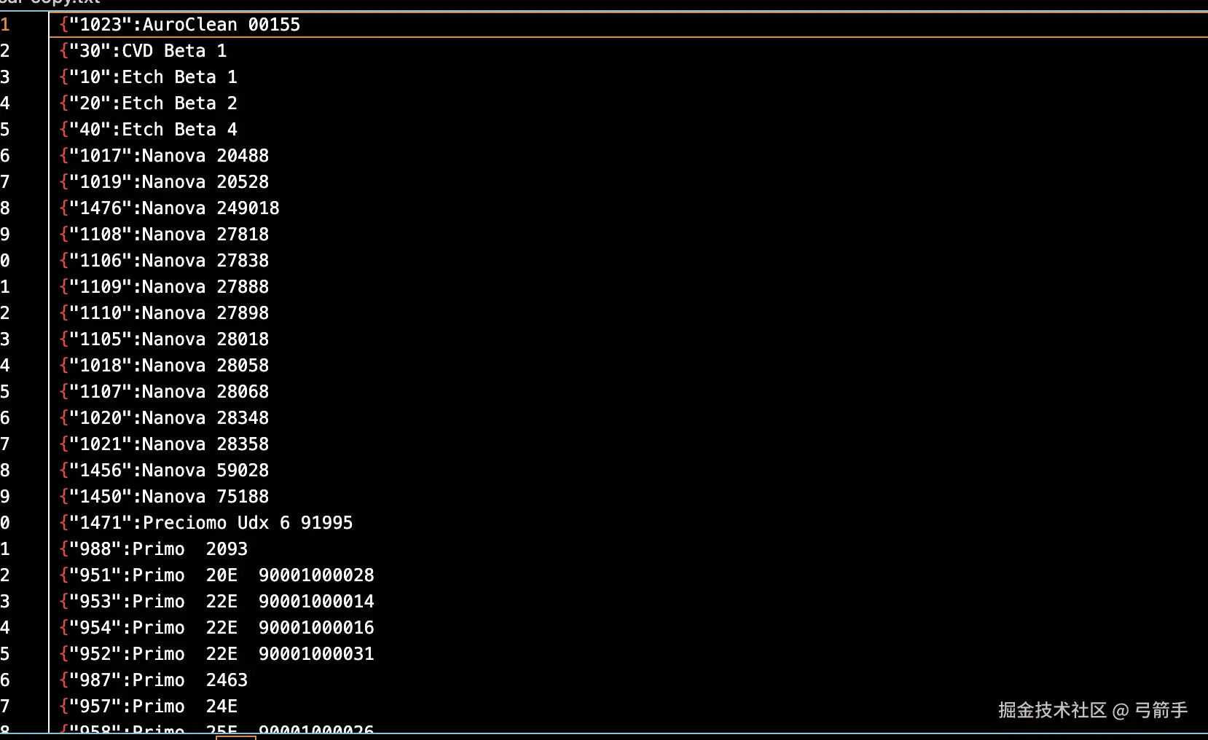Select the line {"30":CVD Beta 1

(x=144, y=51)
